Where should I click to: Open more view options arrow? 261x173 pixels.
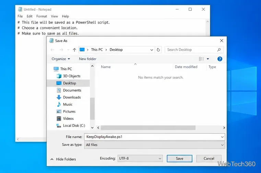[x=208, y=59]
